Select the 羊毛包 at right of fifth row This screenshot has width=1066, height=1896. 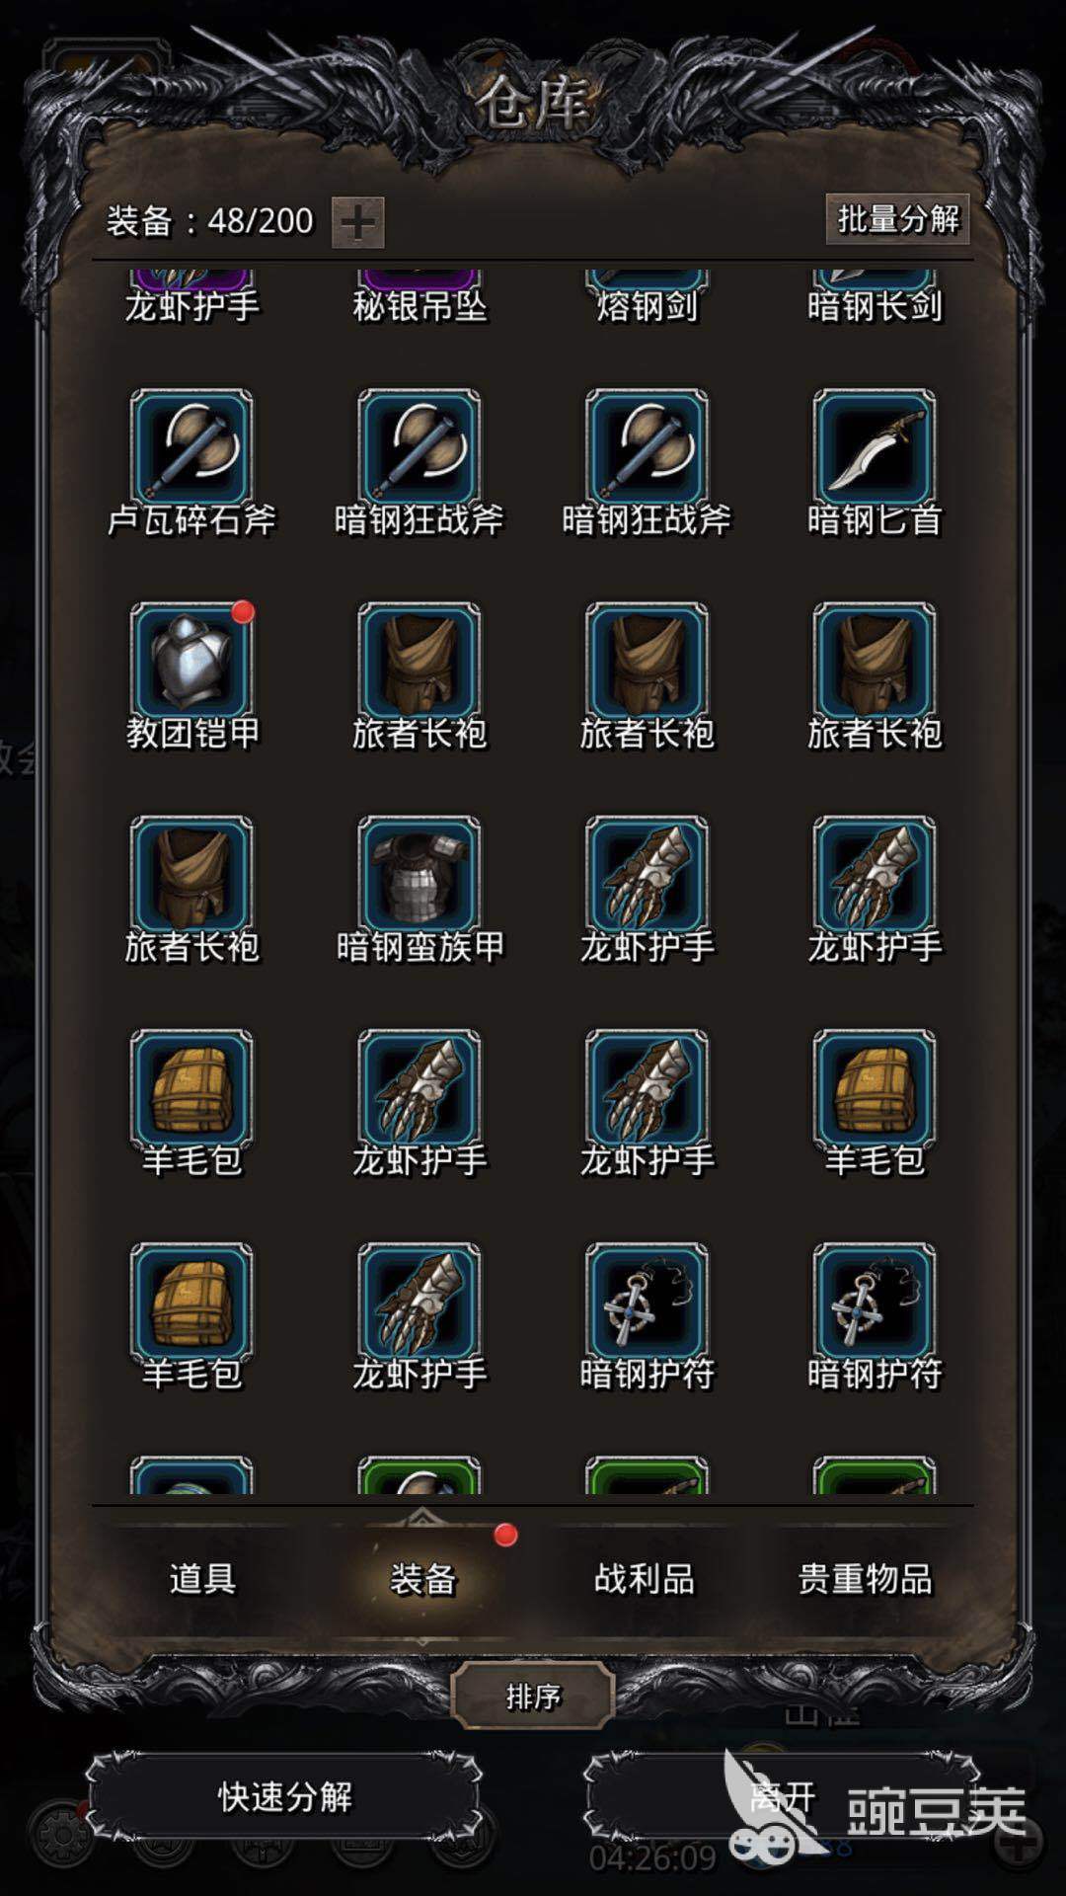[x=874, y=1086]
